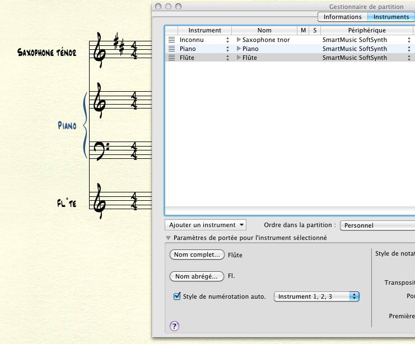Change instrument stepper for Inconnu row
415x344 pixels.
227,40
